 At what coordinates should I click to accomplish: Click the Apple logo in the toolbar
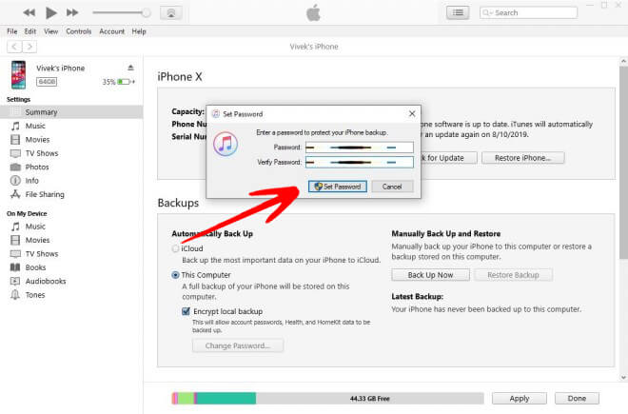pos(314,13)
